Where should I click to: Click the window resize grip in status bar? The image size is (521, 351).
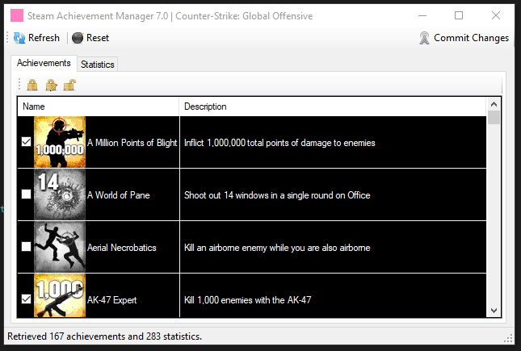coord(508,338)
